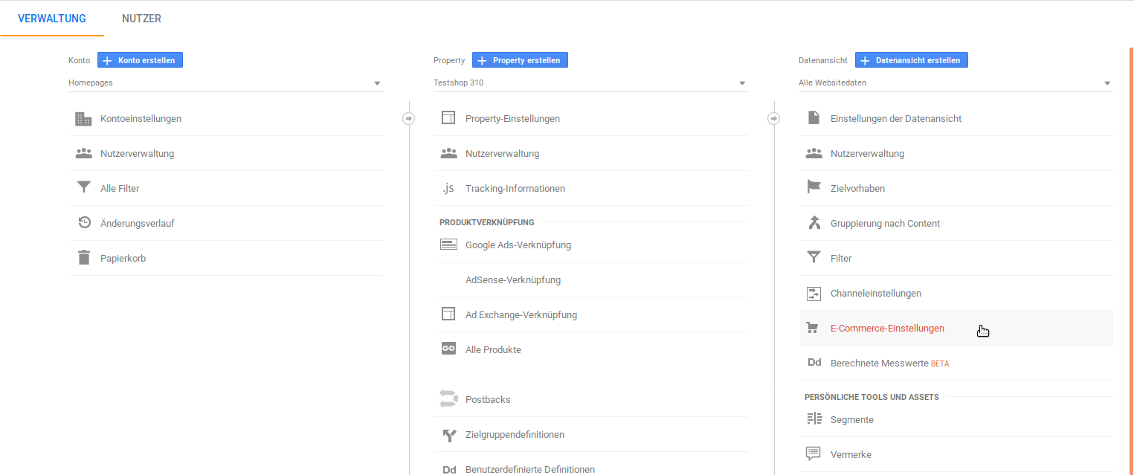The height and width of the screenshot is (475, 1134).
Task: Click the arrow connector between Konto and Property
Action: click(x=408, y=118)
